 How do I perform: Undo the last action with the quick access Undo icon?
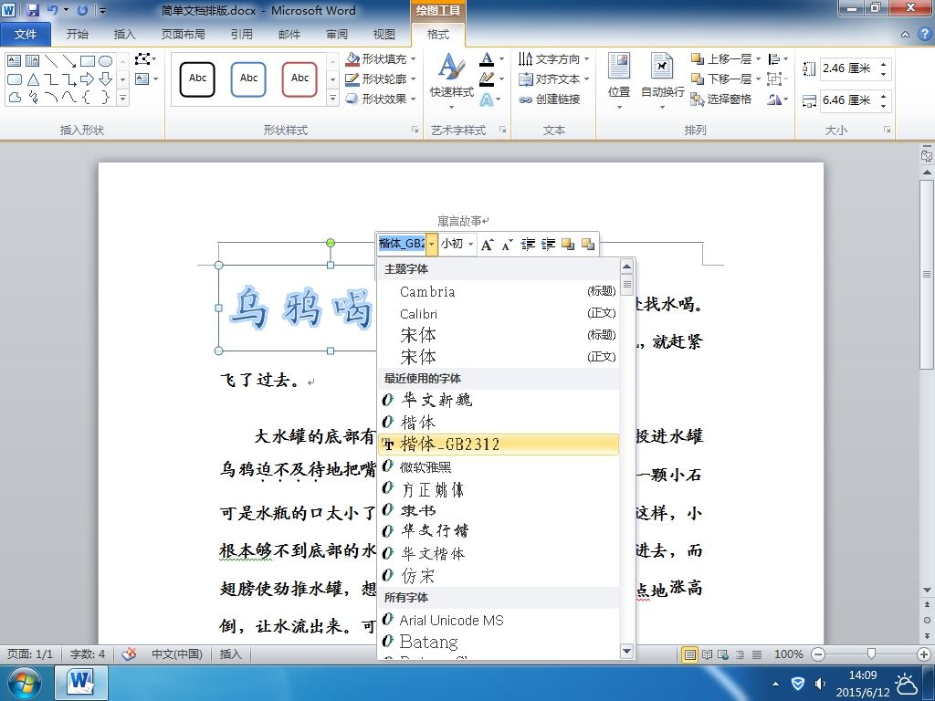pos(52,10)
